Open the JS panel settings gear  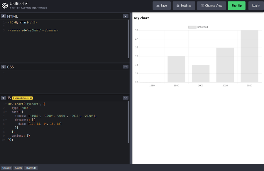[3, 98]
